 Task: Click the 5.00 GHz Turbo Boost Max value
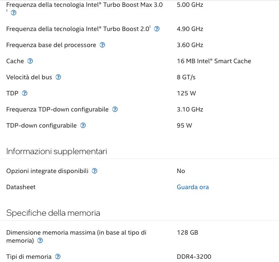click(190, 5)
